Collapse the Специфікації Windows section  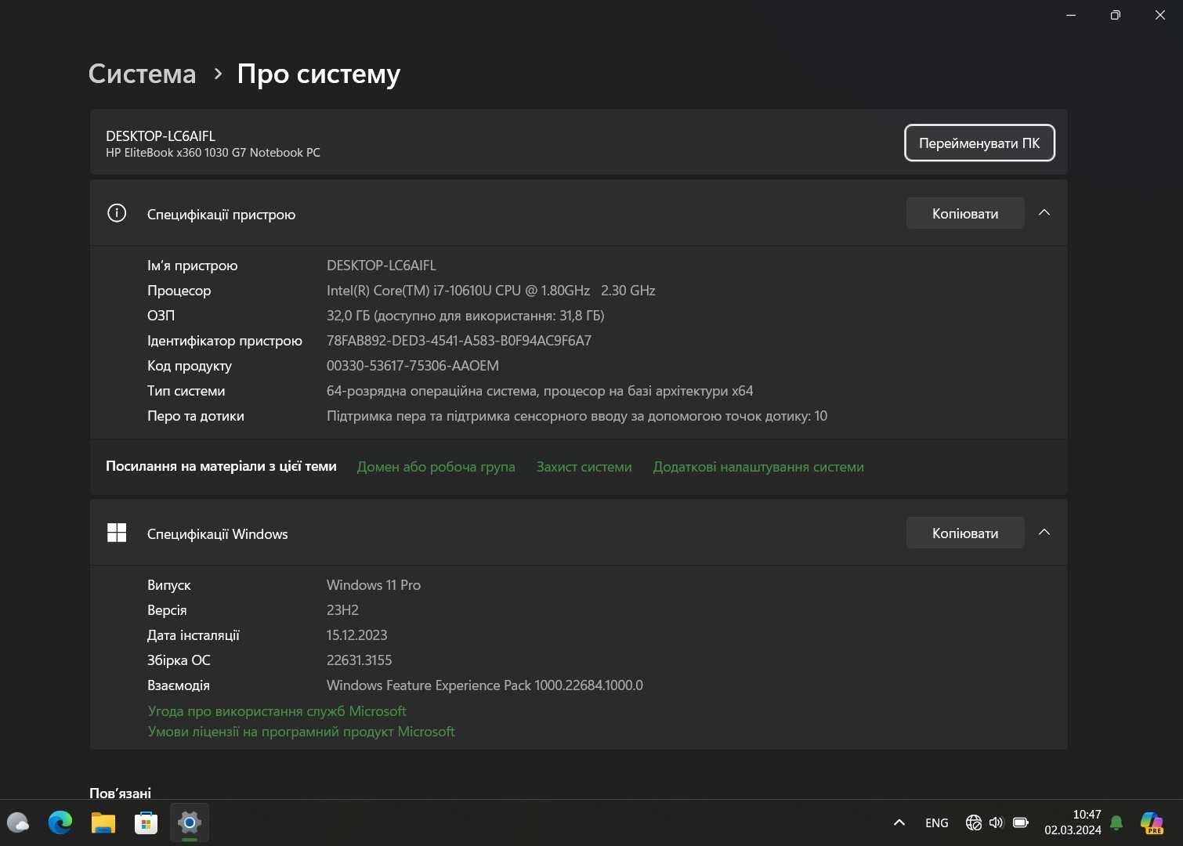click(1044, 533)
